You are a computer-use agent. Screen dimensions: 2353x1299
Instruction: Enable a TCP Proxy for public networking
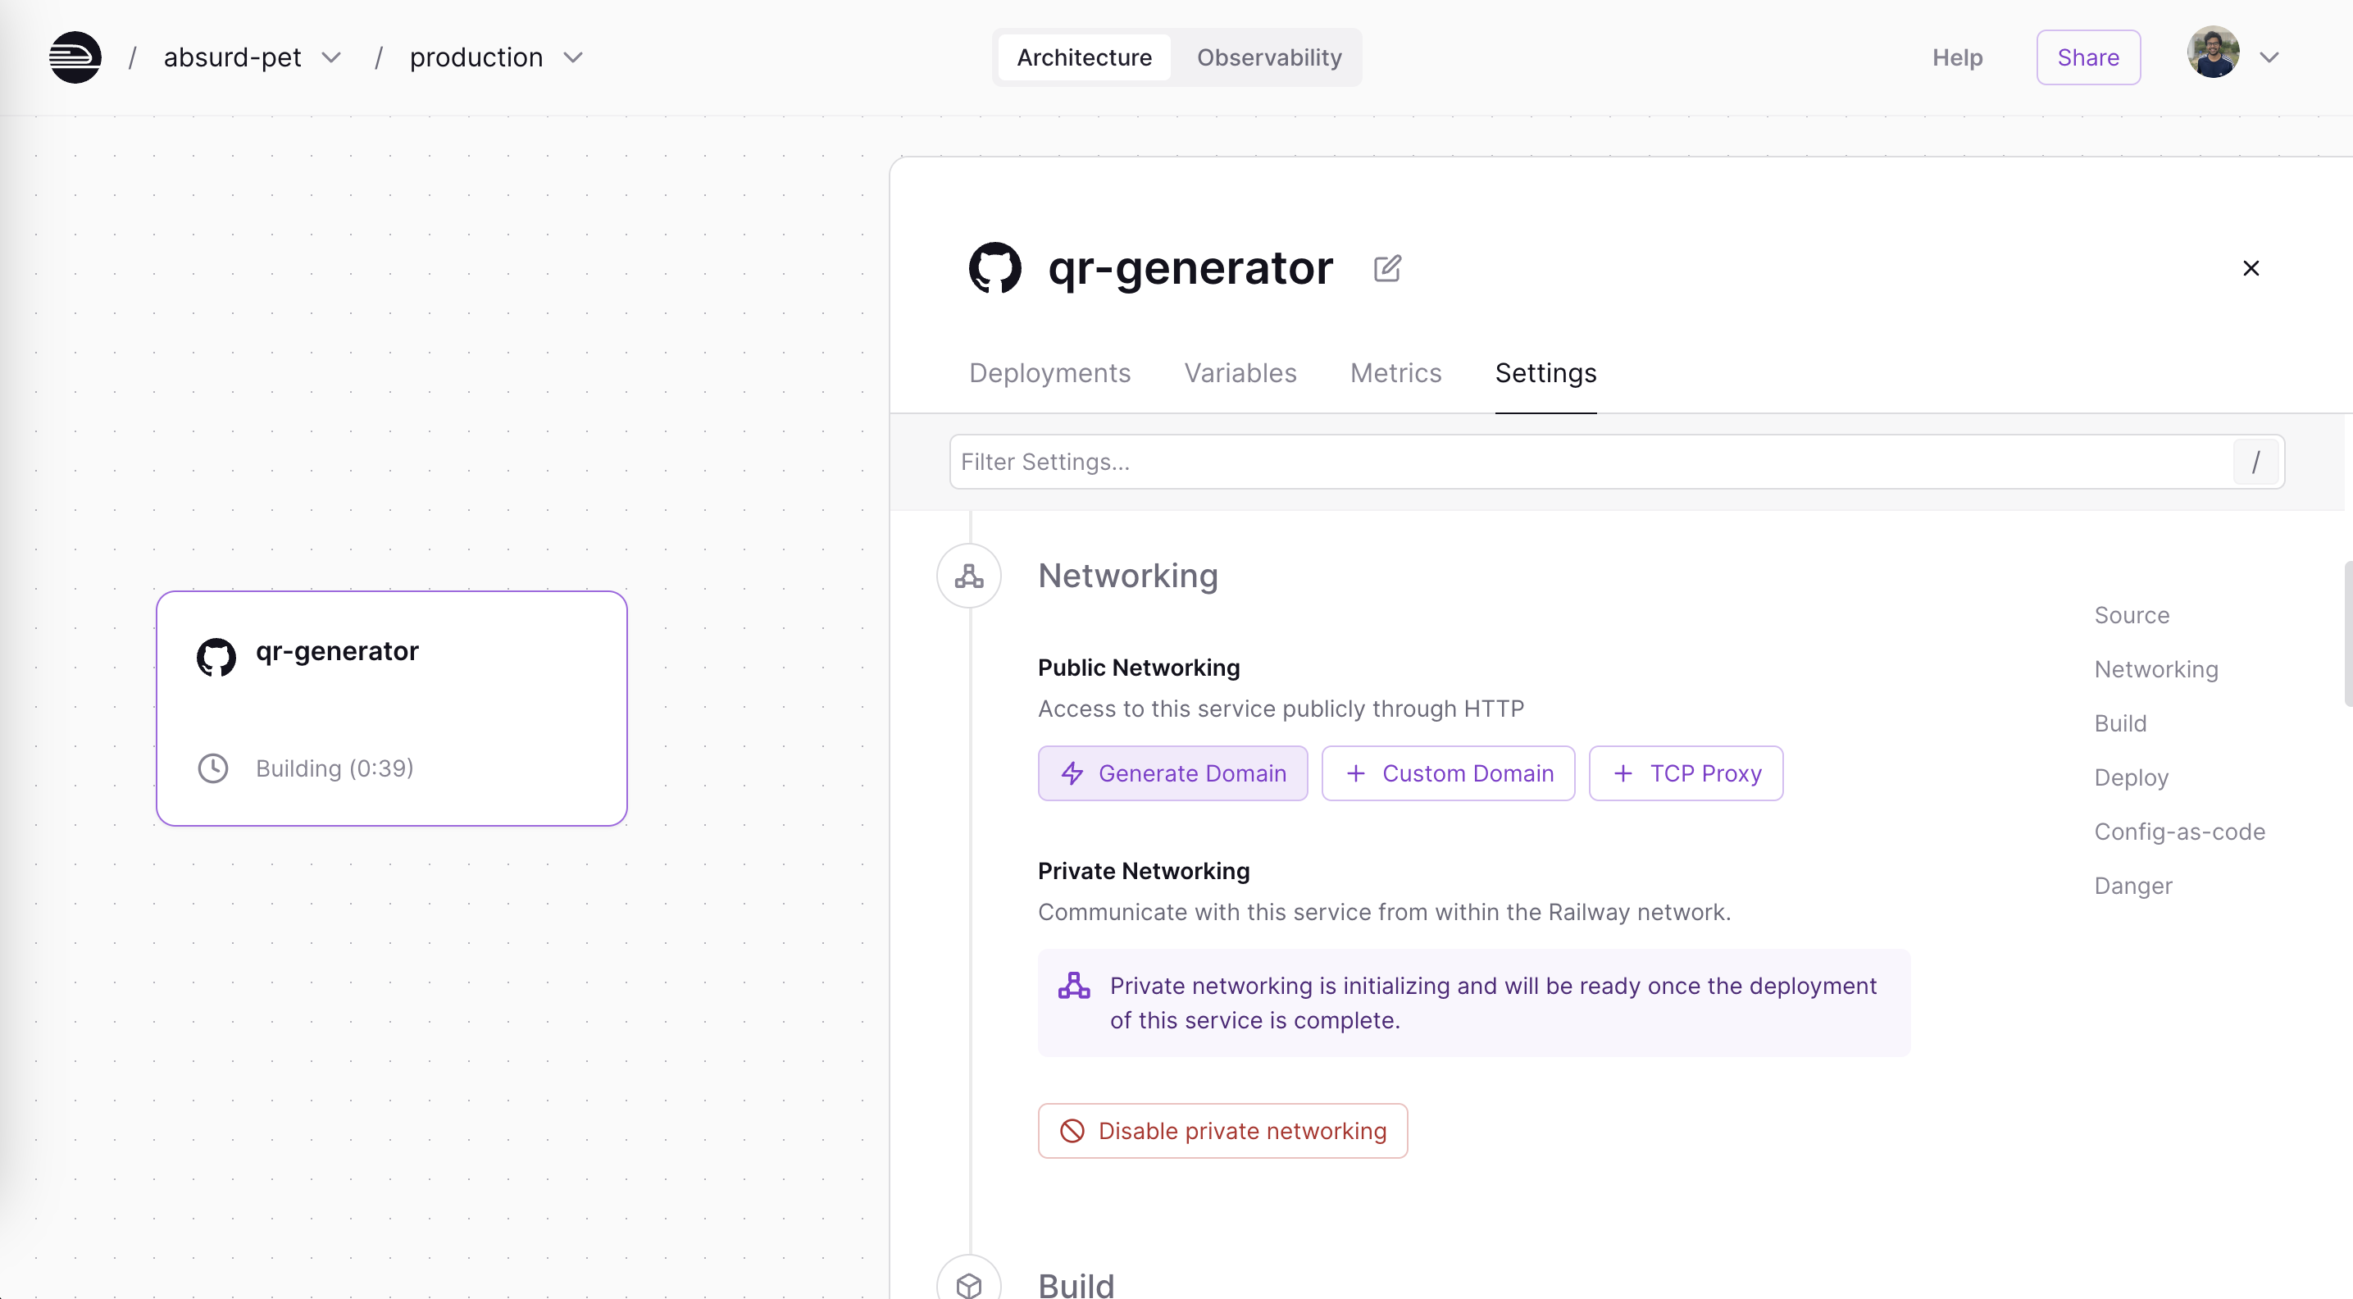tap(1686, 773)
